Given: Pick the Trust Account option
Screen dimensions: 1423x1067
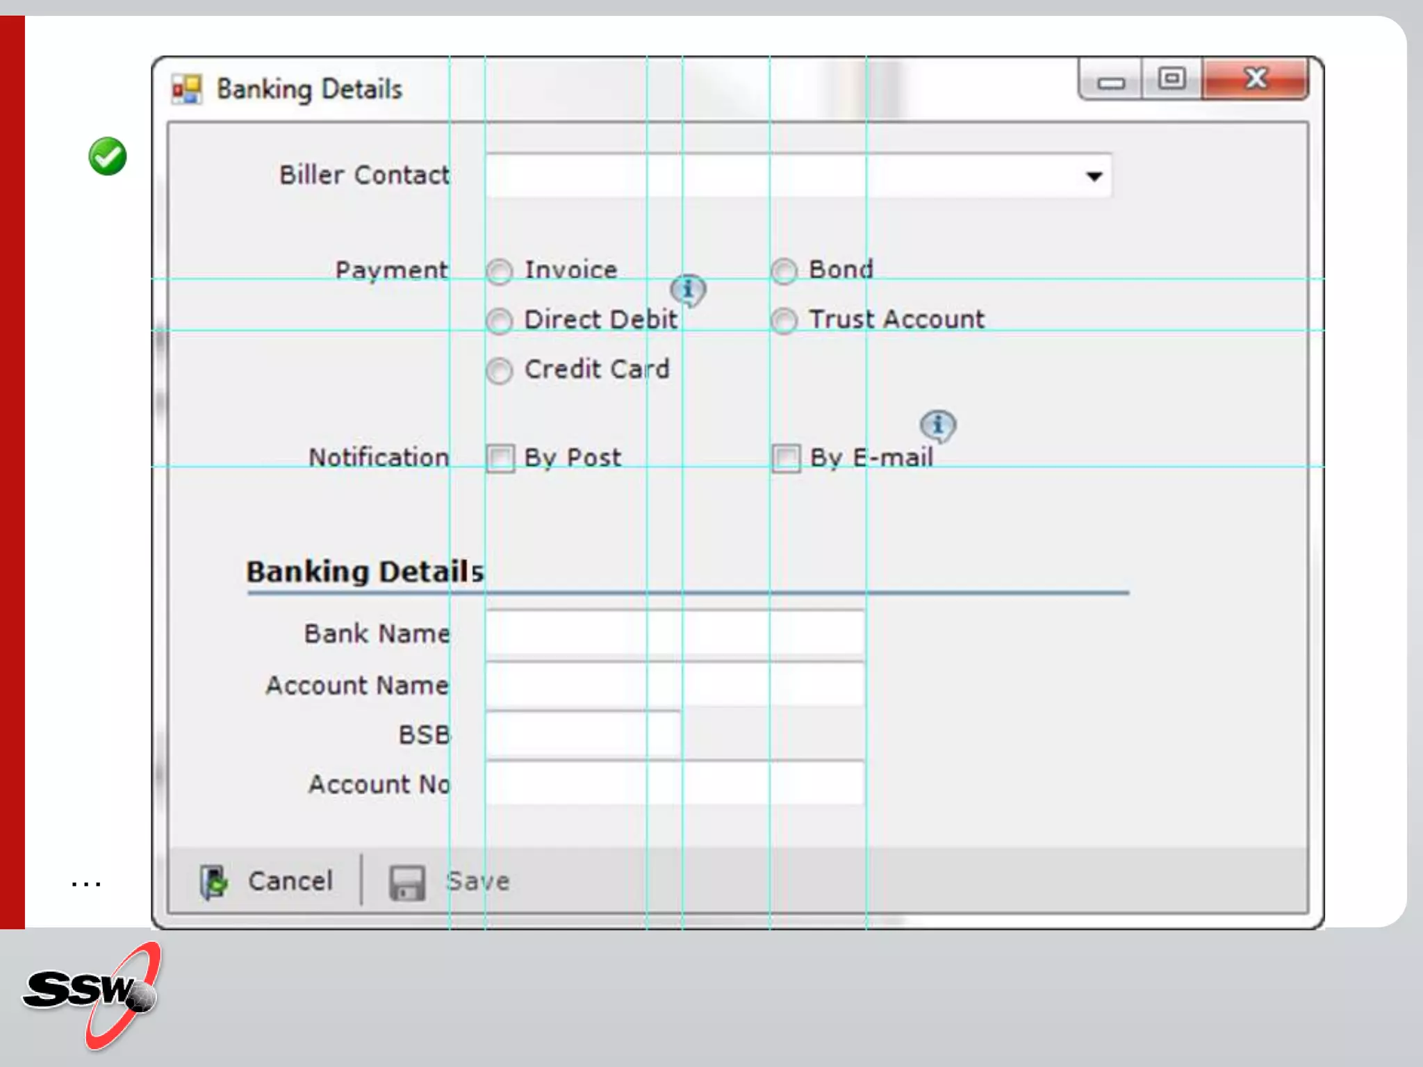Looking at the screenshot, I should (x=784, y=321).
